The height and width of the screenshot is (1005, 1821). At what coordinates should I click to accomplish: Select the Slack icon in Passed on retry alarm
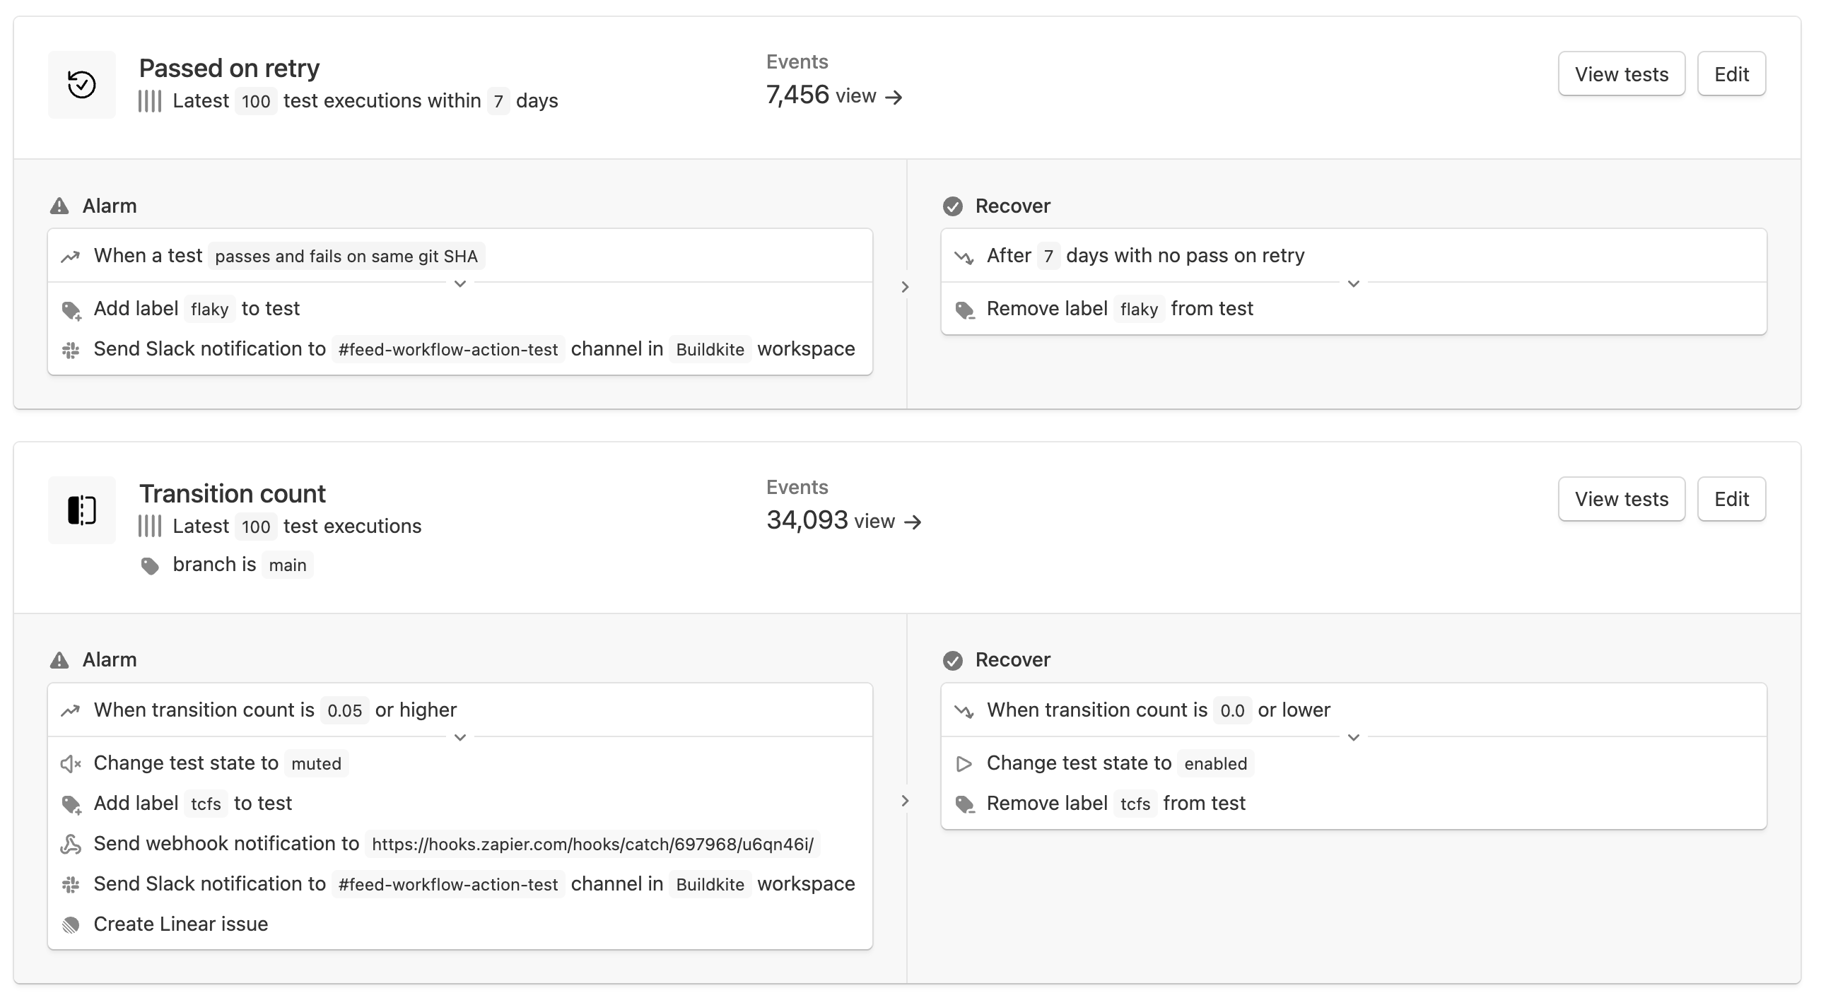71,349
